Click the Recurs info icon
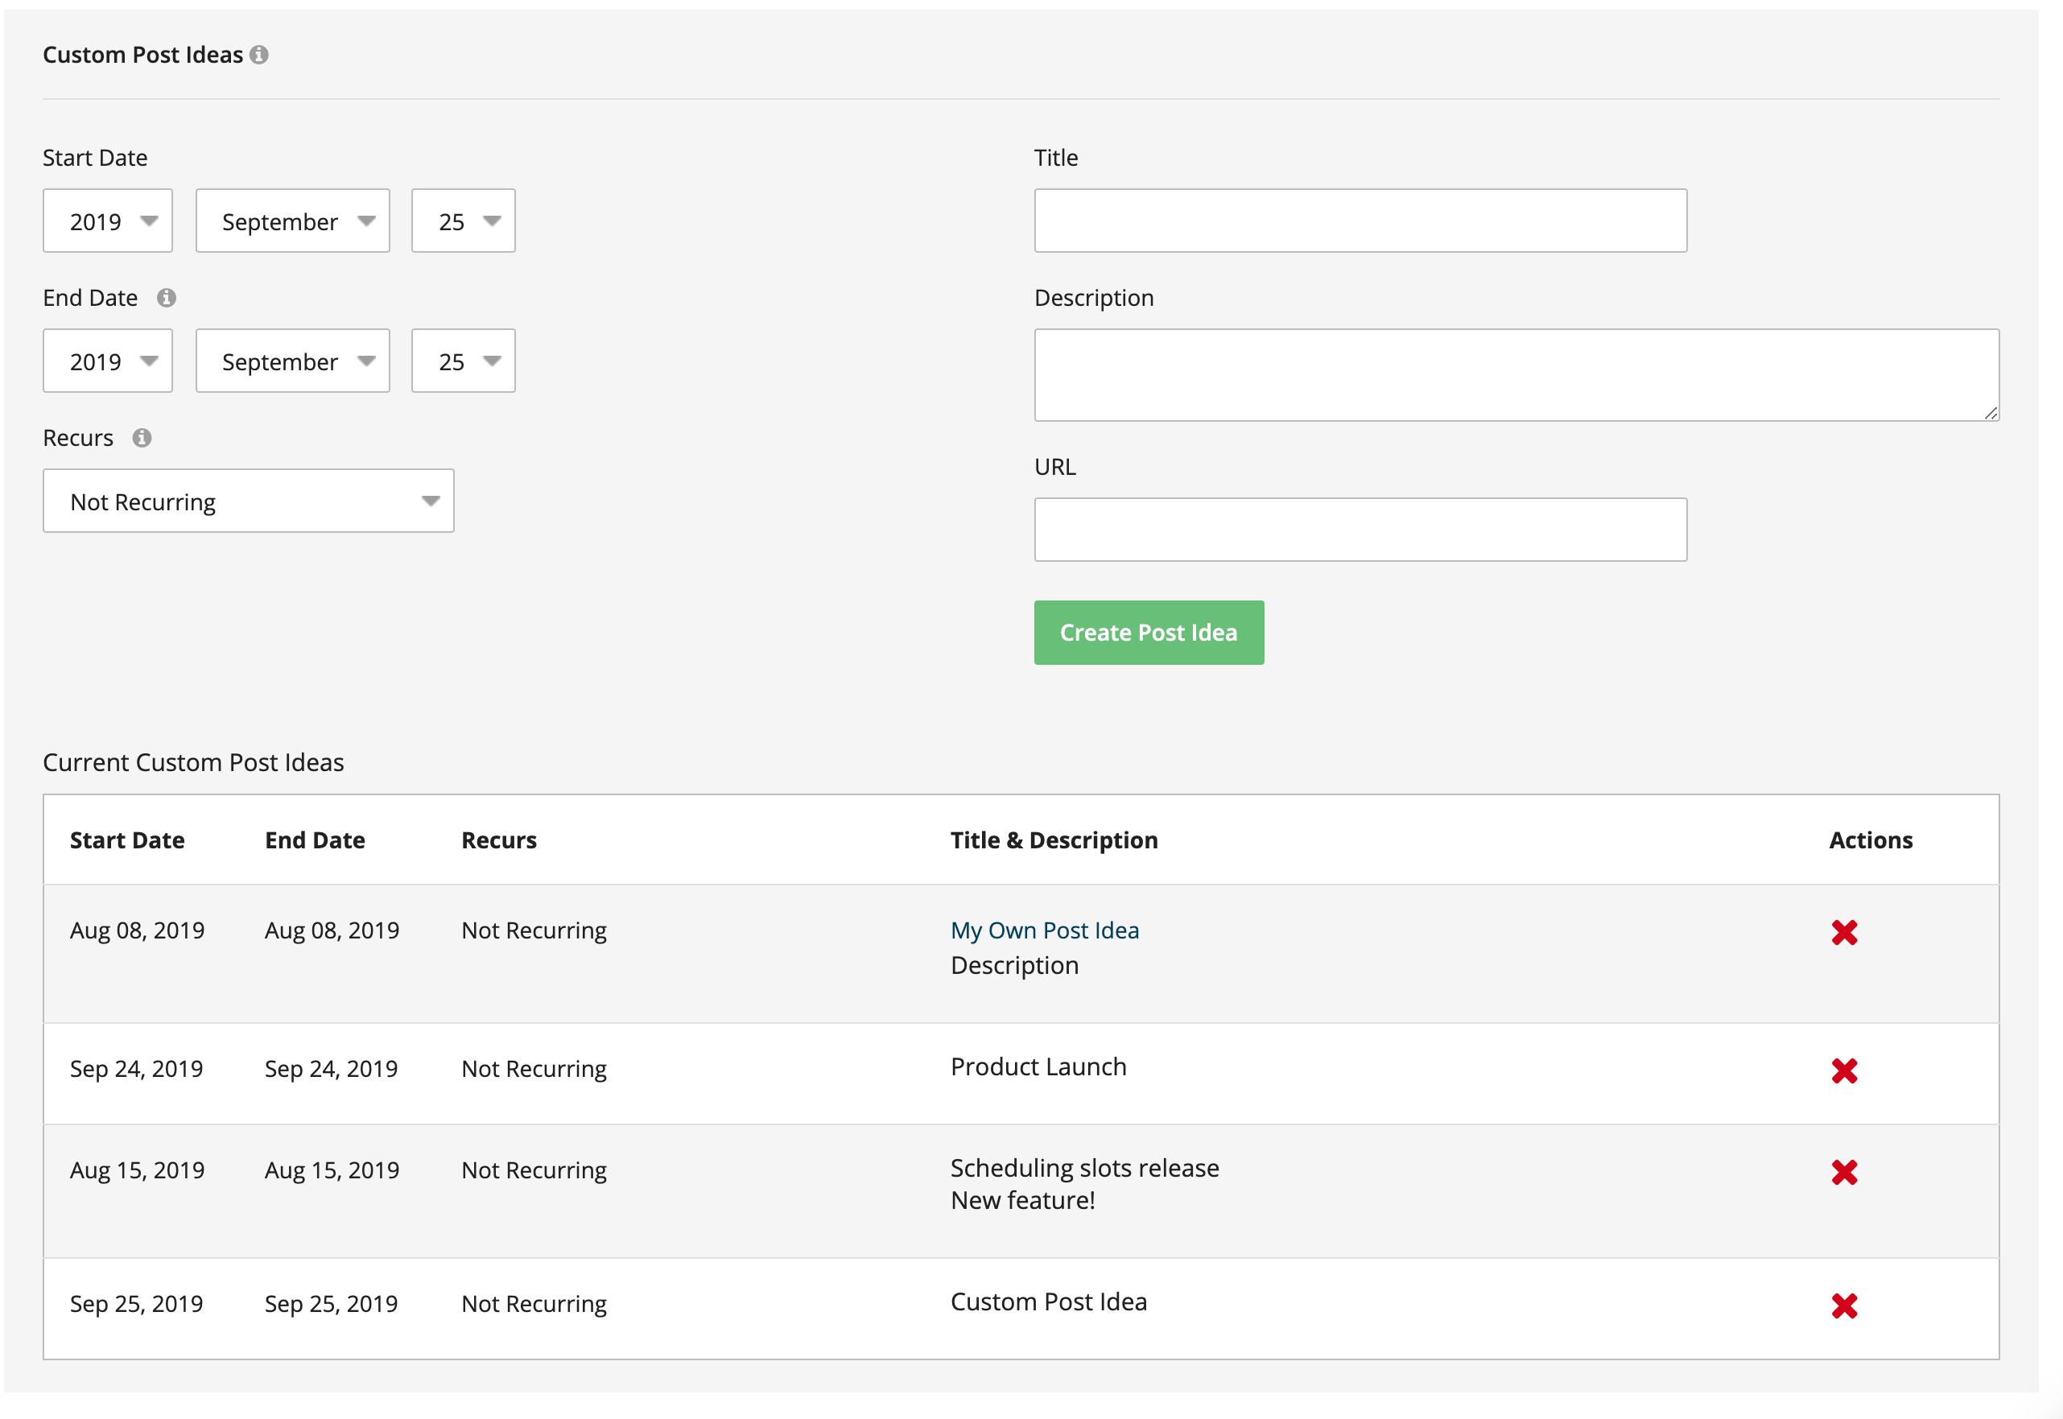 tap(142, 437)
